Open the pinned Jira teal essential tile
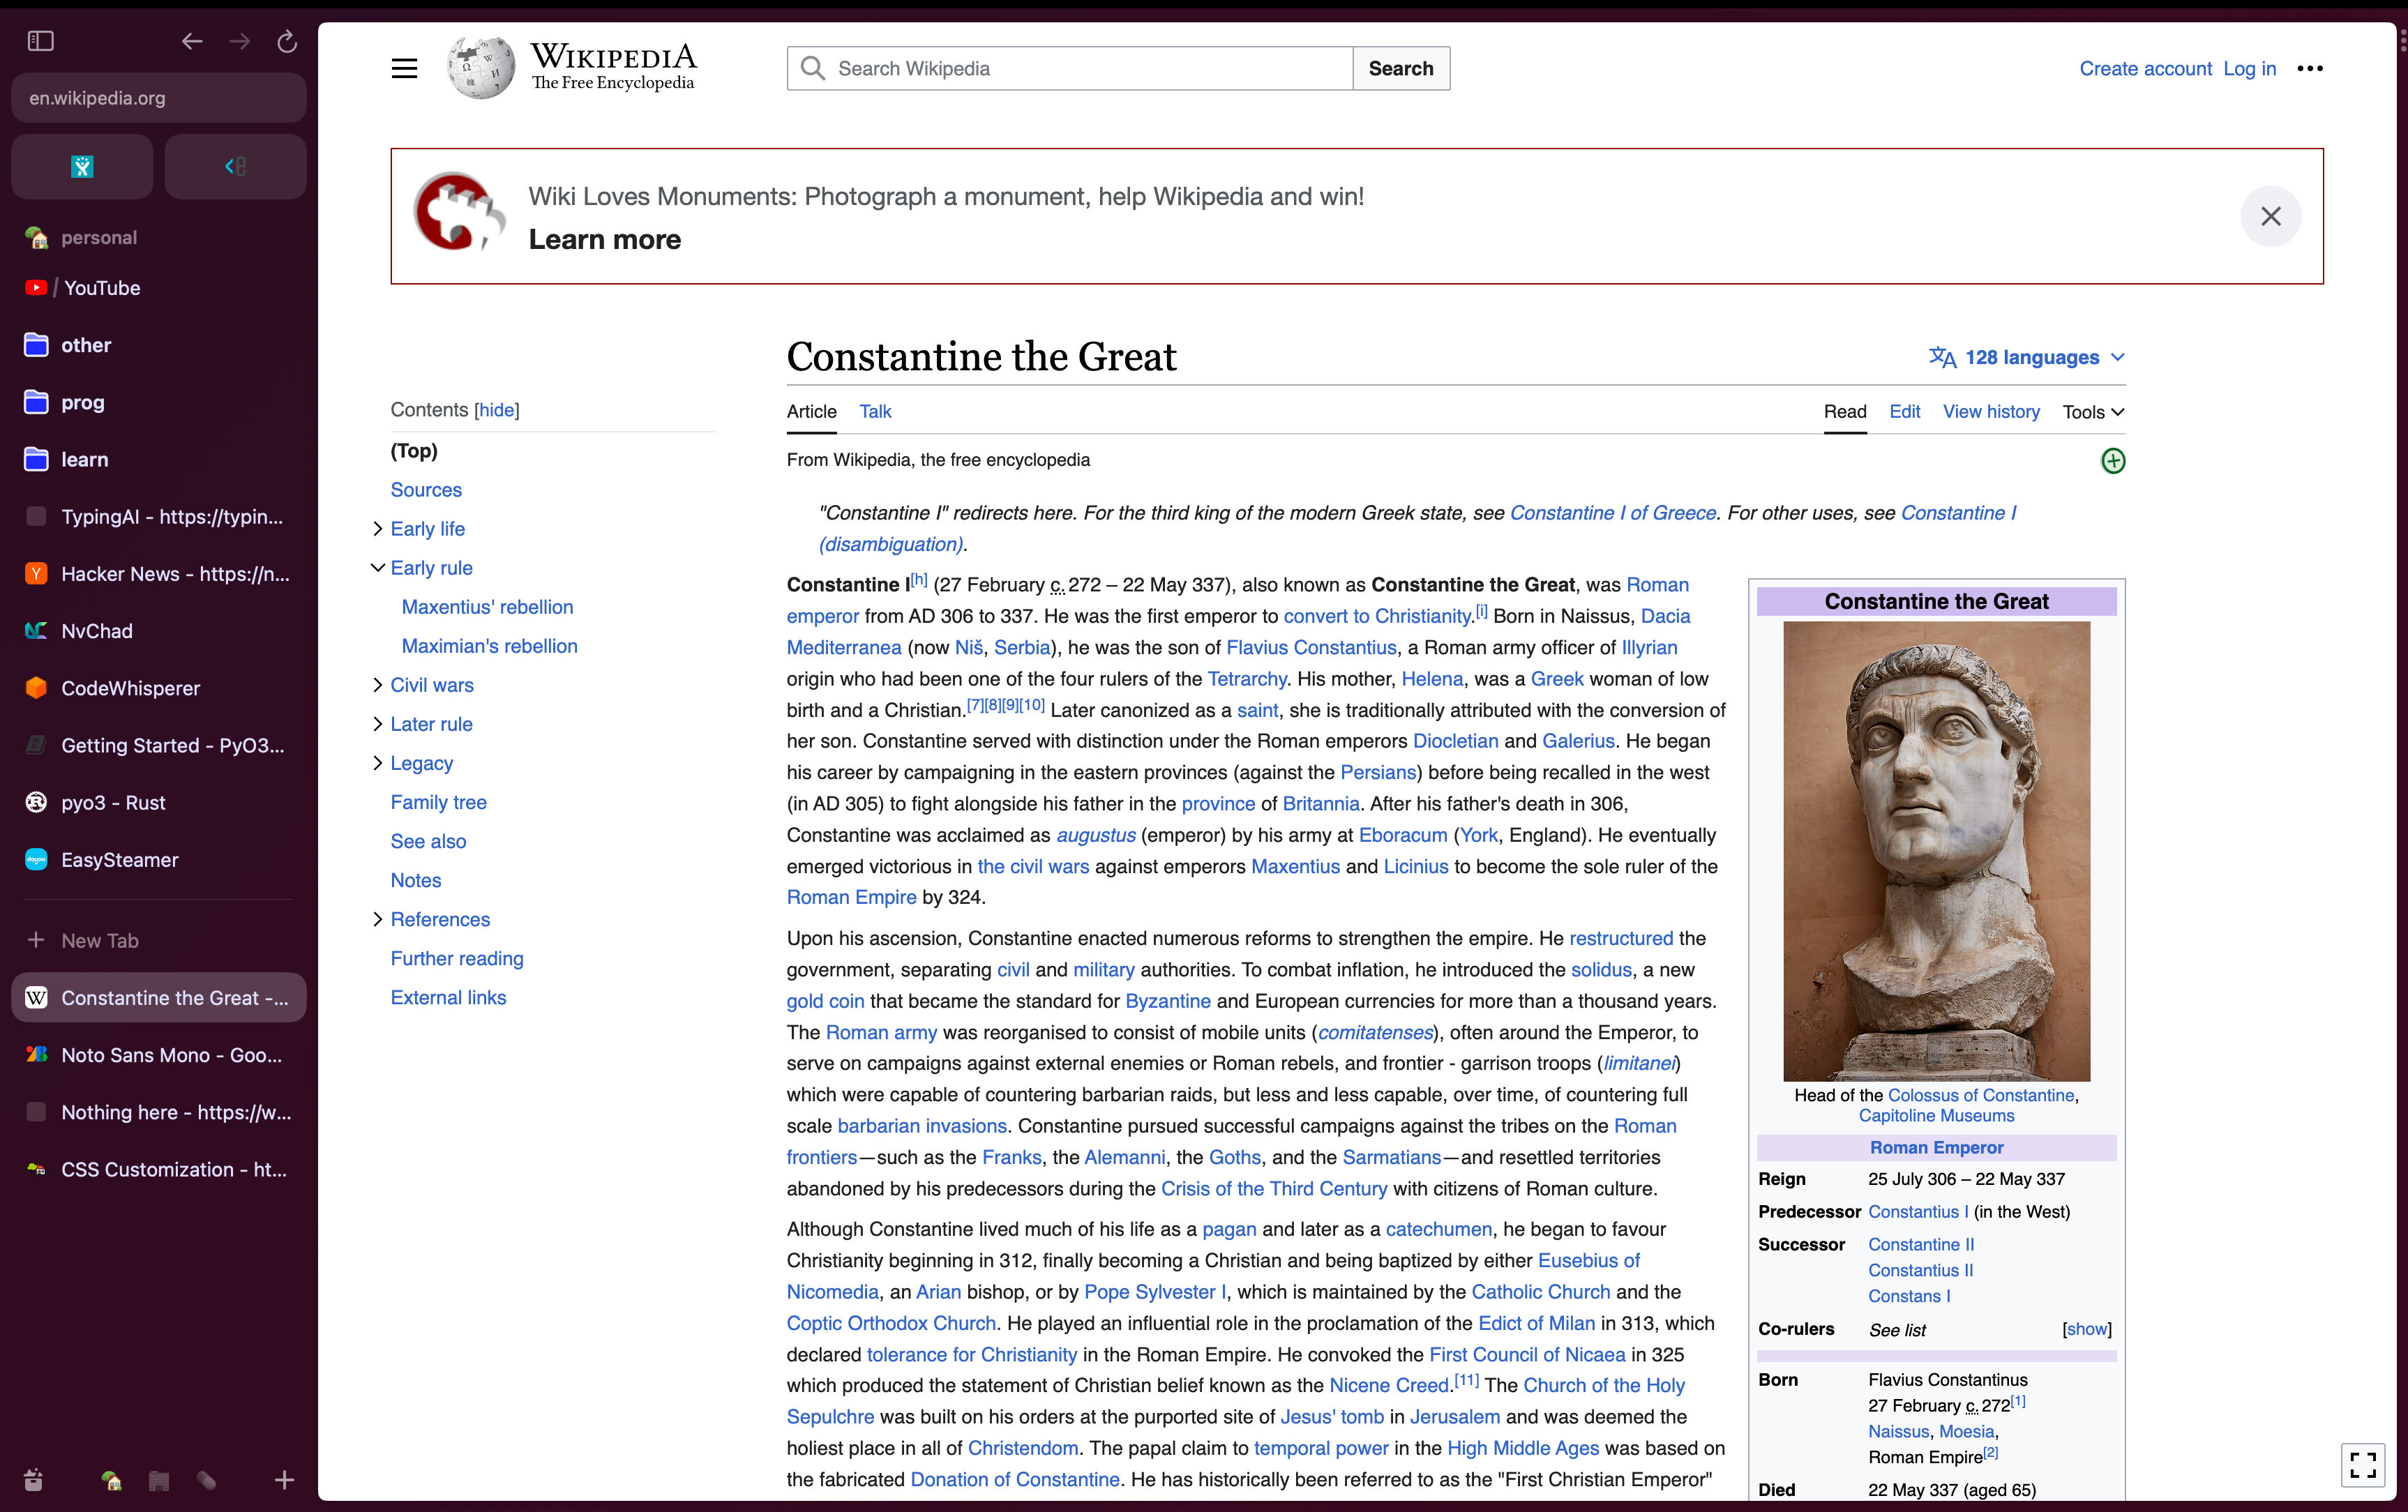 [82, 166]
